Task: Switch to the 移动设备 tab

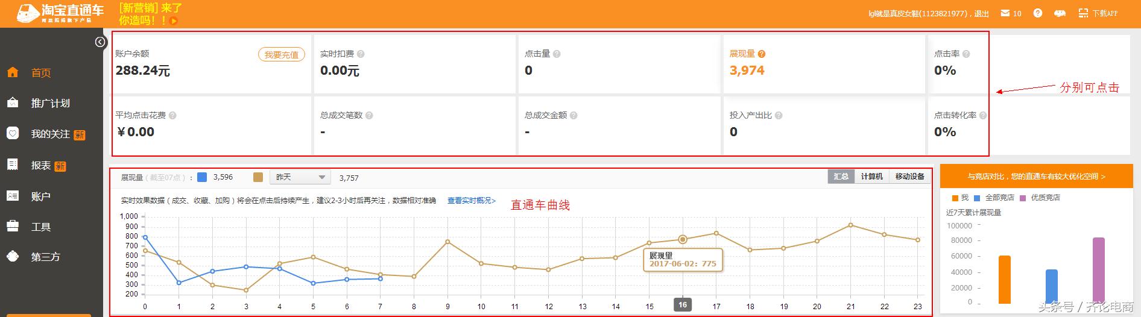Action: click(x=909, y=176)
